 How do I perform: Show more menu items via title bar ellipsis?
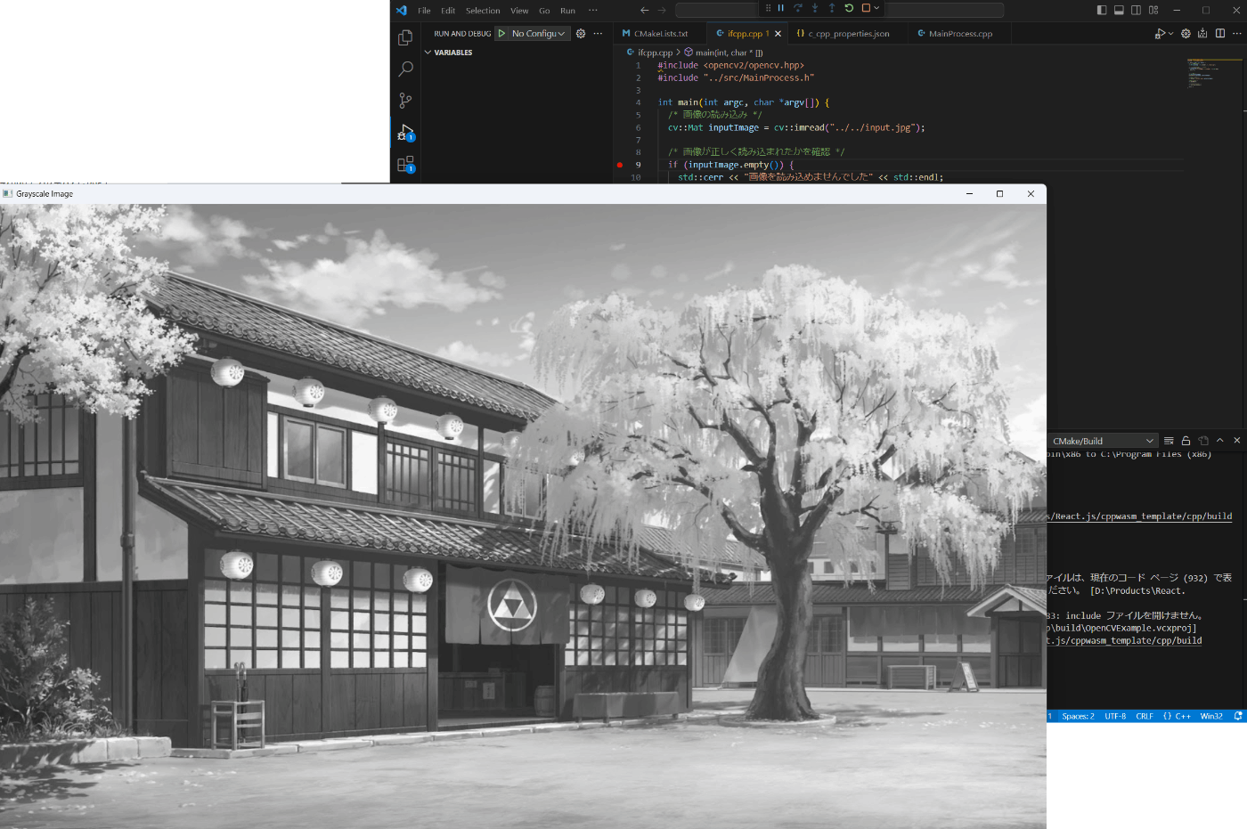tap(593, 11)
